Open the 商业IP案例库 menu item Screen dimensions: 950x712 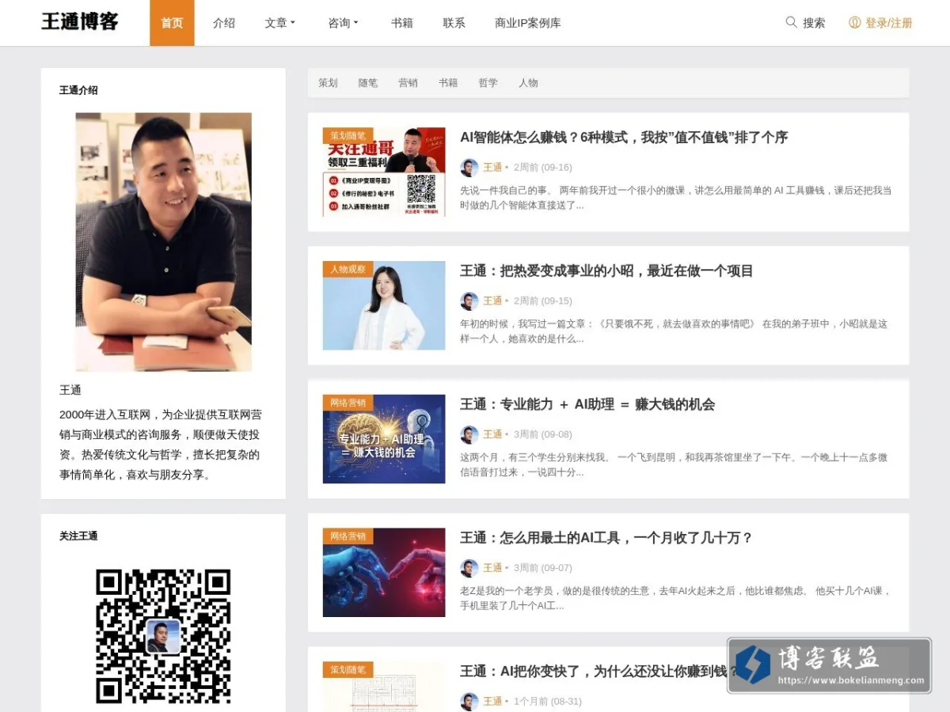click(x=528, y=23)
